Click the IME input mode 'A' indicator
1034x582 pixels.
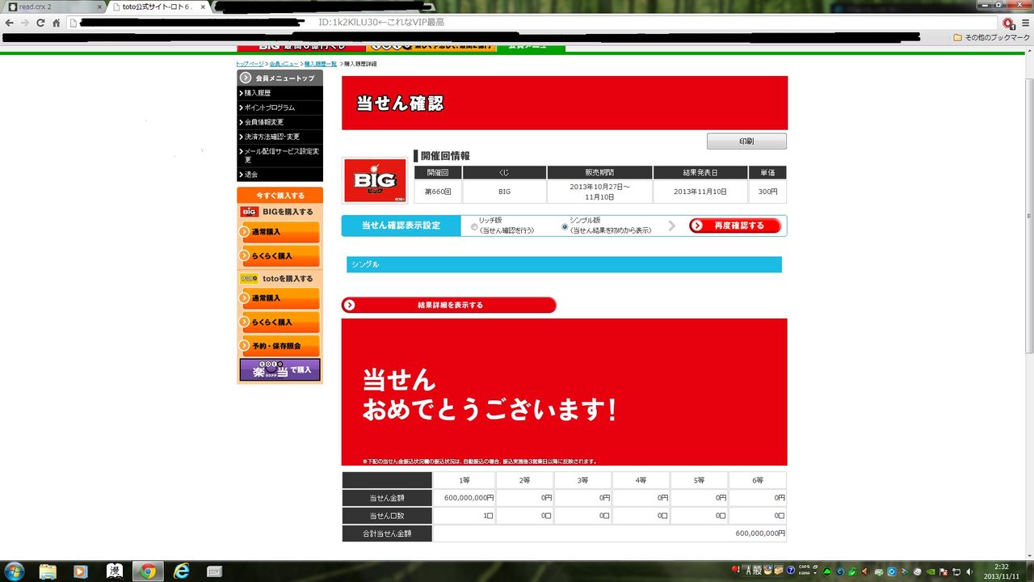[747, 571]
